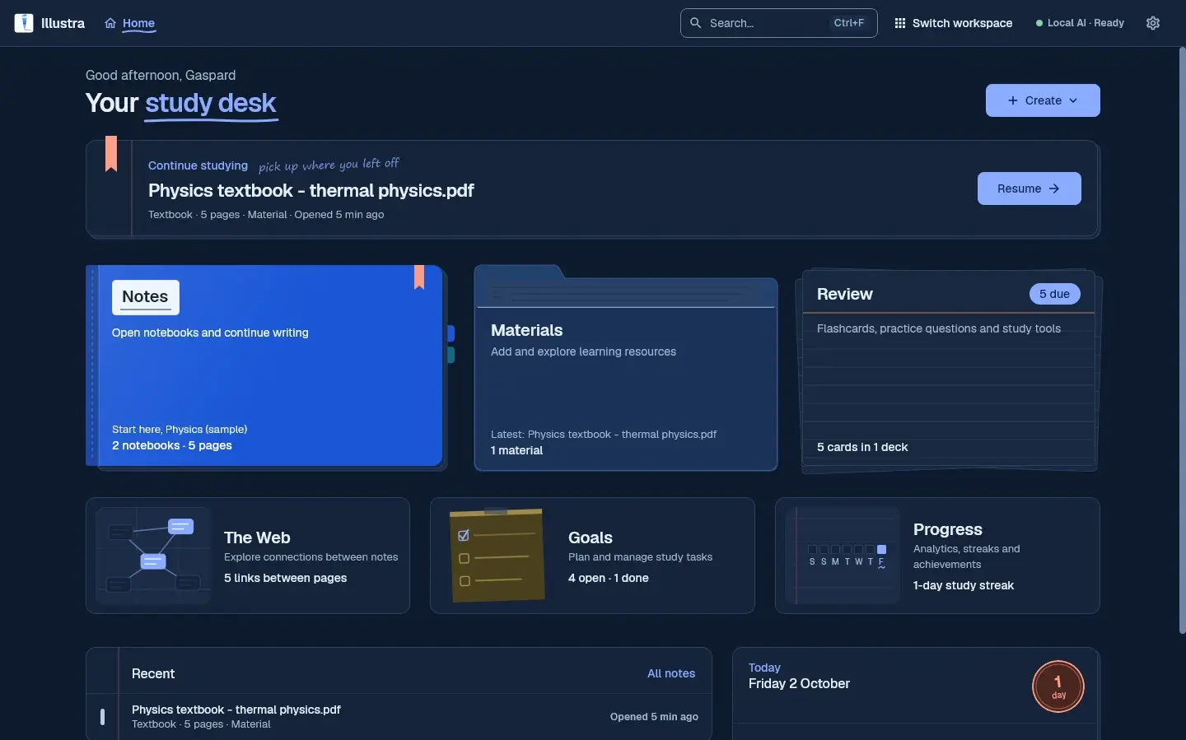The height and width of the screenshot is (740, 1186).
Task: Click the Ctrl+F shortcut hint
Action: click(849, 23)
